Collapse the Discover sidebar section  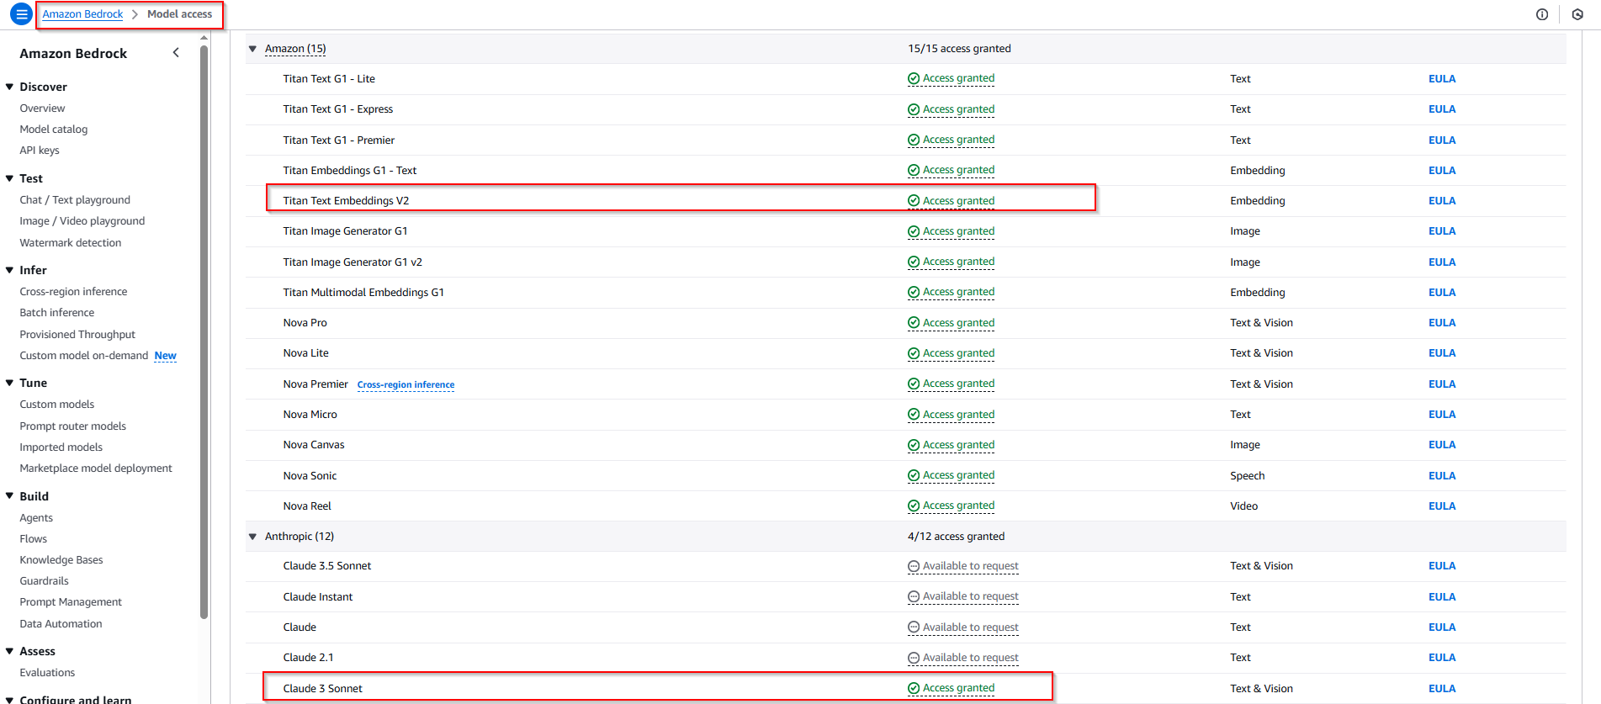click(x=10, y=87)
